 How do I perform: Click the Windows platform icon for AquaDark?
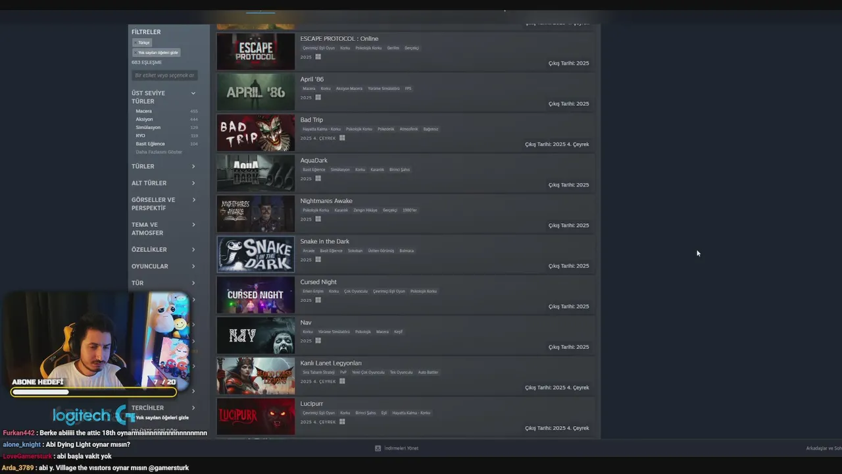tap(318, 178)
